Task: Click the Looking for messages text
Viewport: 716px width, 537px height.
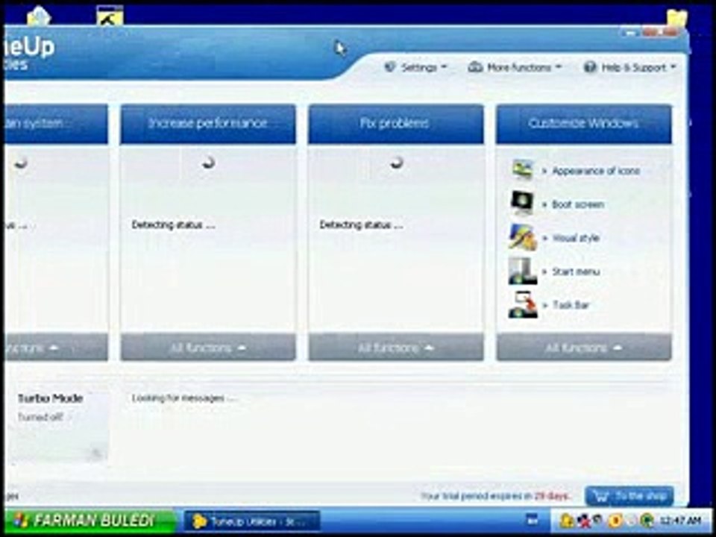Action: coord(184,398)
